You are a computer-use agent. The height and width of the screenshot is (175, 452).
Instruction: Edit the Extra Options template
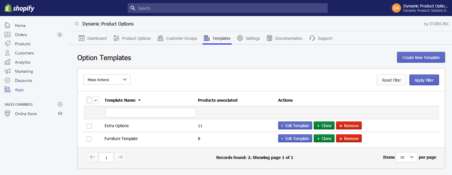point(295,125)
